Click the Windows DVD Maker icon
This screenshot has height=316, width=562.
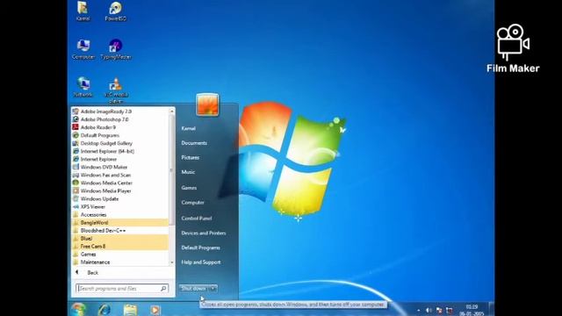point(76,167)
